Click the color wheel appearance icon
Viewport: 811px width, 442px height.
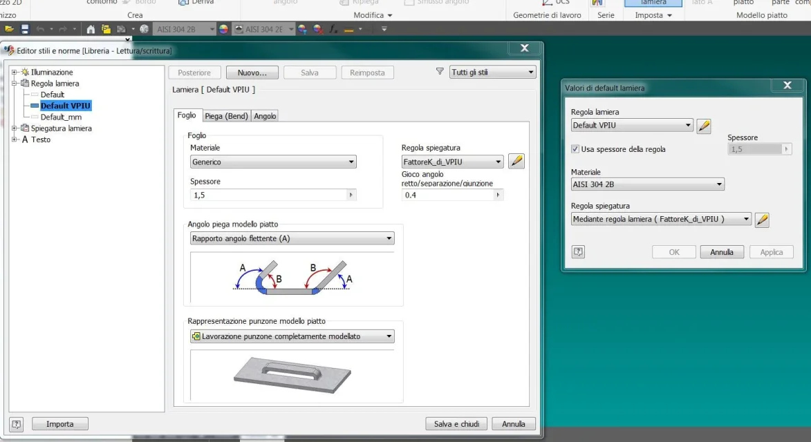(x=223, y=29)
